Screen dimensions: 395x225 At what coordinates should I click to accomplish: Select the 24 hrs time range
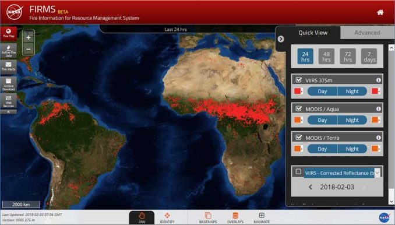(305, 57)
